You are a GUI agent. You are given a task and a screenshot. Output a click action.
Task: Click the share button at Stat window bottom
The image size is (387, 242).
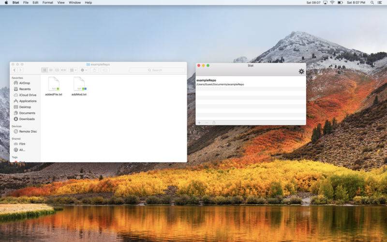click(x=214, y=123)
